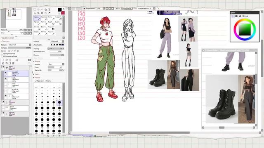Toggle visibility of the bottom folder layer
The height and width of the screenshot is (148, 264).
pyautogui.click(x=3, y=113)
